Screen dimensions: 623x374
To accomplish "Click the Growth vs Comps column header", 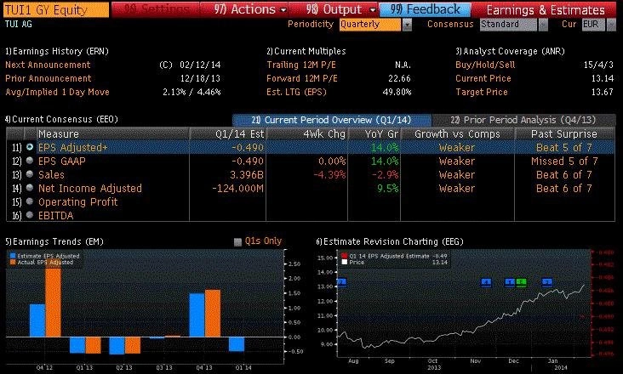I will [x=457, y=134].
